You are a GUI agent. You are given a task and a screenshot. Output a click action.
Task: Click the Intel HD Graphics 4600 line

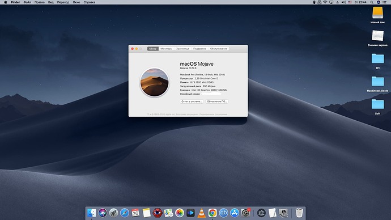[203, 90]
